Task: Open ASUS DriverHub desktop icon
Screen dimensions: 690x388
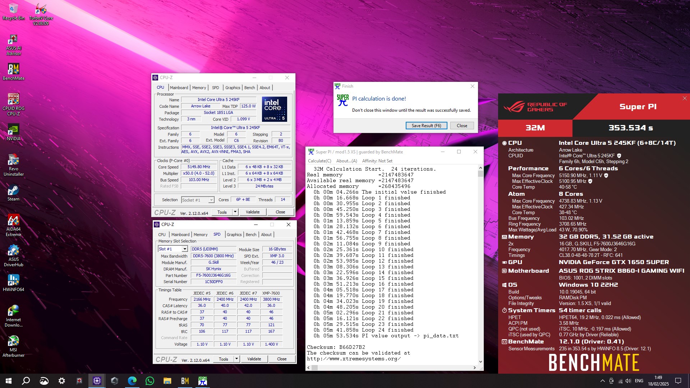Action: (13, 255)
